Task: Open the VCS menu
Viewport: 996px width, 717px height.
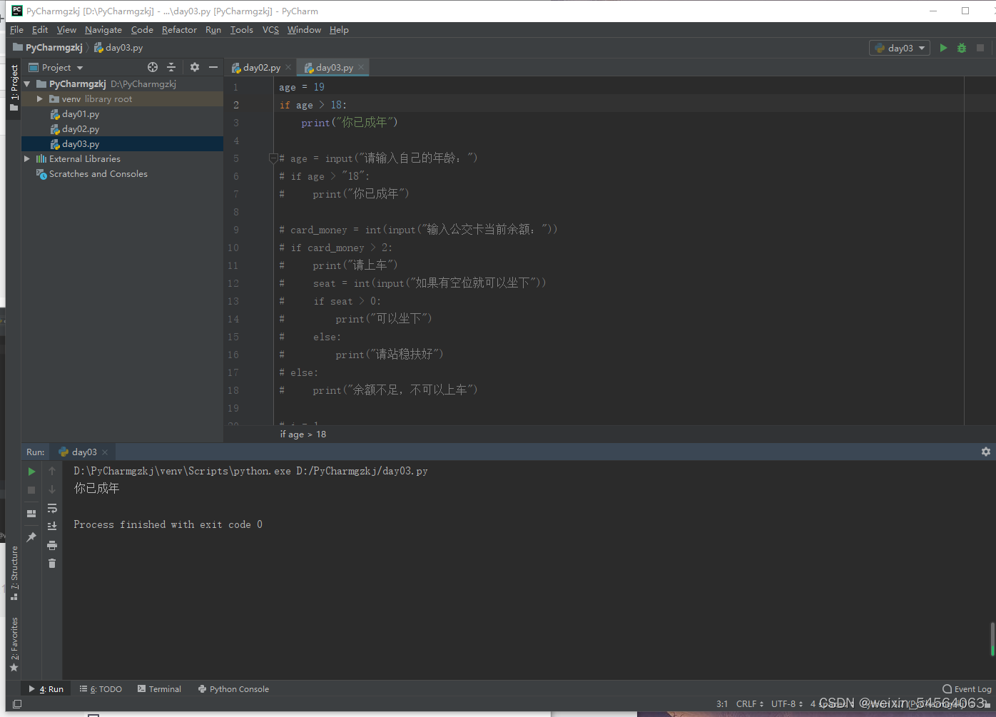Action: tap(270, 30)
